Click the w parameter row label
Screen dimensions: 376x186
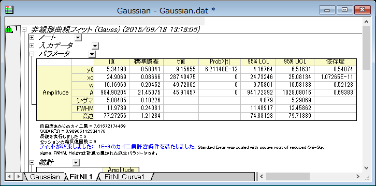coord(83,85)
